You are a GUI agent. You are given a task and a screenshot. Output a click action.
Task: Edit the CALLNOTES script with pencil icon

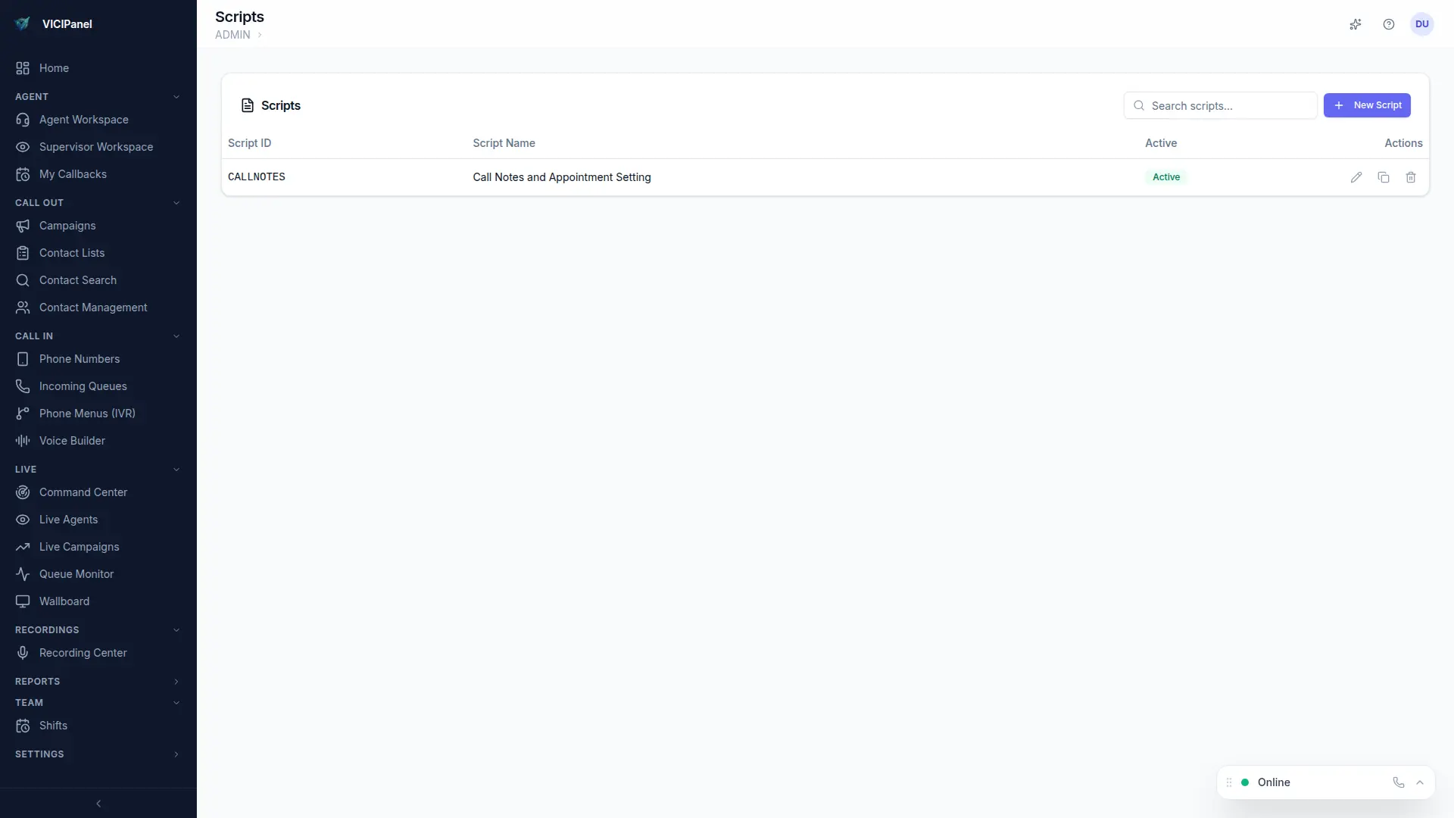[x=1356, y=177]
